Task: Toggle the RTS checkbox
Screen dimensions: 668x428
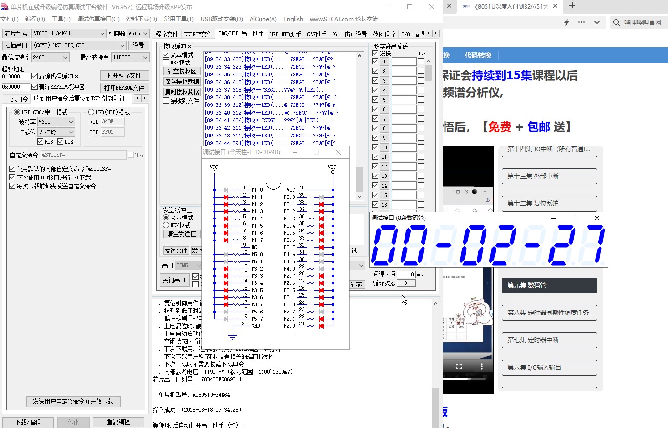Action: [x=40, y=142]
